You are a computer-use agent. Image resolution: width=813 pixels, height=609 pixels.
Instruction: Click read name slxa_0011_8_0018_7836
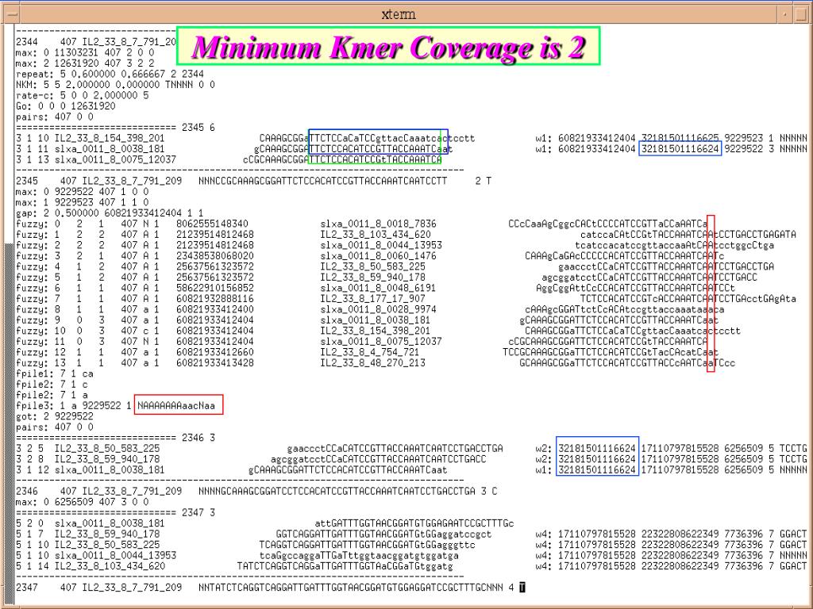379,224
